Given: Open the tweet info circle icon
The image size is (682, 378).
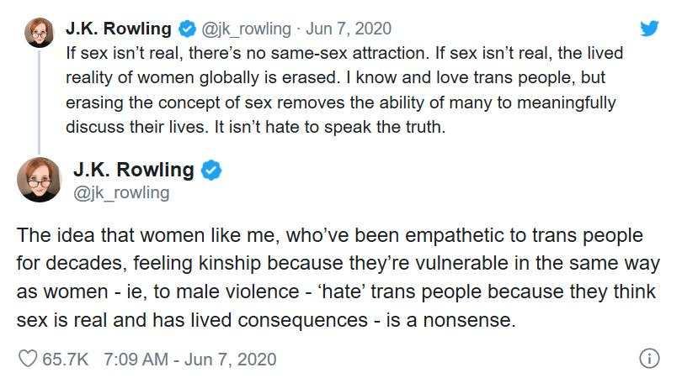Looking at the screenshot, I should [x=649, y=359].
